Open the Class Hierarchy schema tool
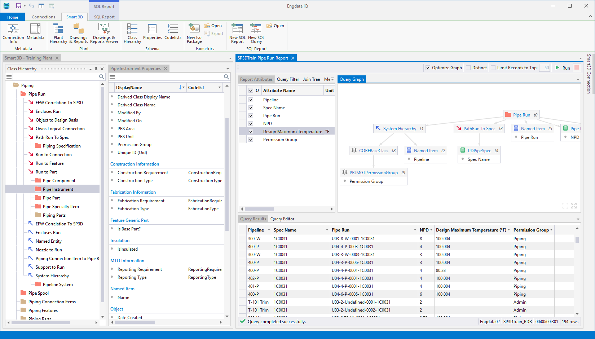 click(132, 34)
